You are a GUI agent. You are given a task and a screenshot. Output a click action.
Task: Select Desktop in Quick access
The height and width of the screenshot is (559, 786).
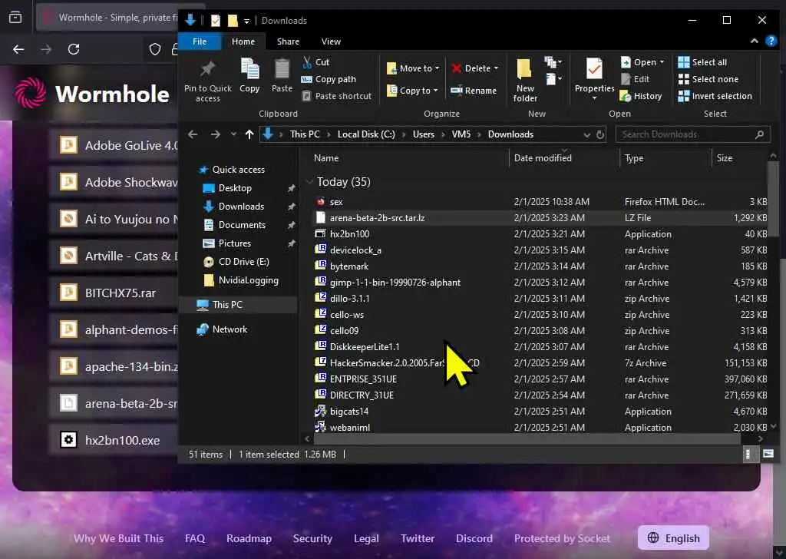(235, 188)
